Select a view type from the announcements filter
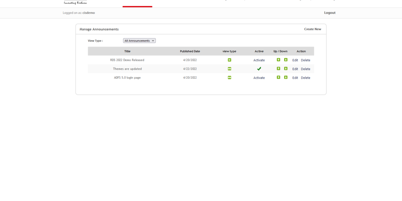 point(139,40)
